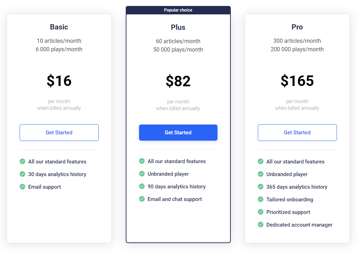Click Get Started under Pro plan
This screenshot has width=359, height=255.
pos(297,133)
